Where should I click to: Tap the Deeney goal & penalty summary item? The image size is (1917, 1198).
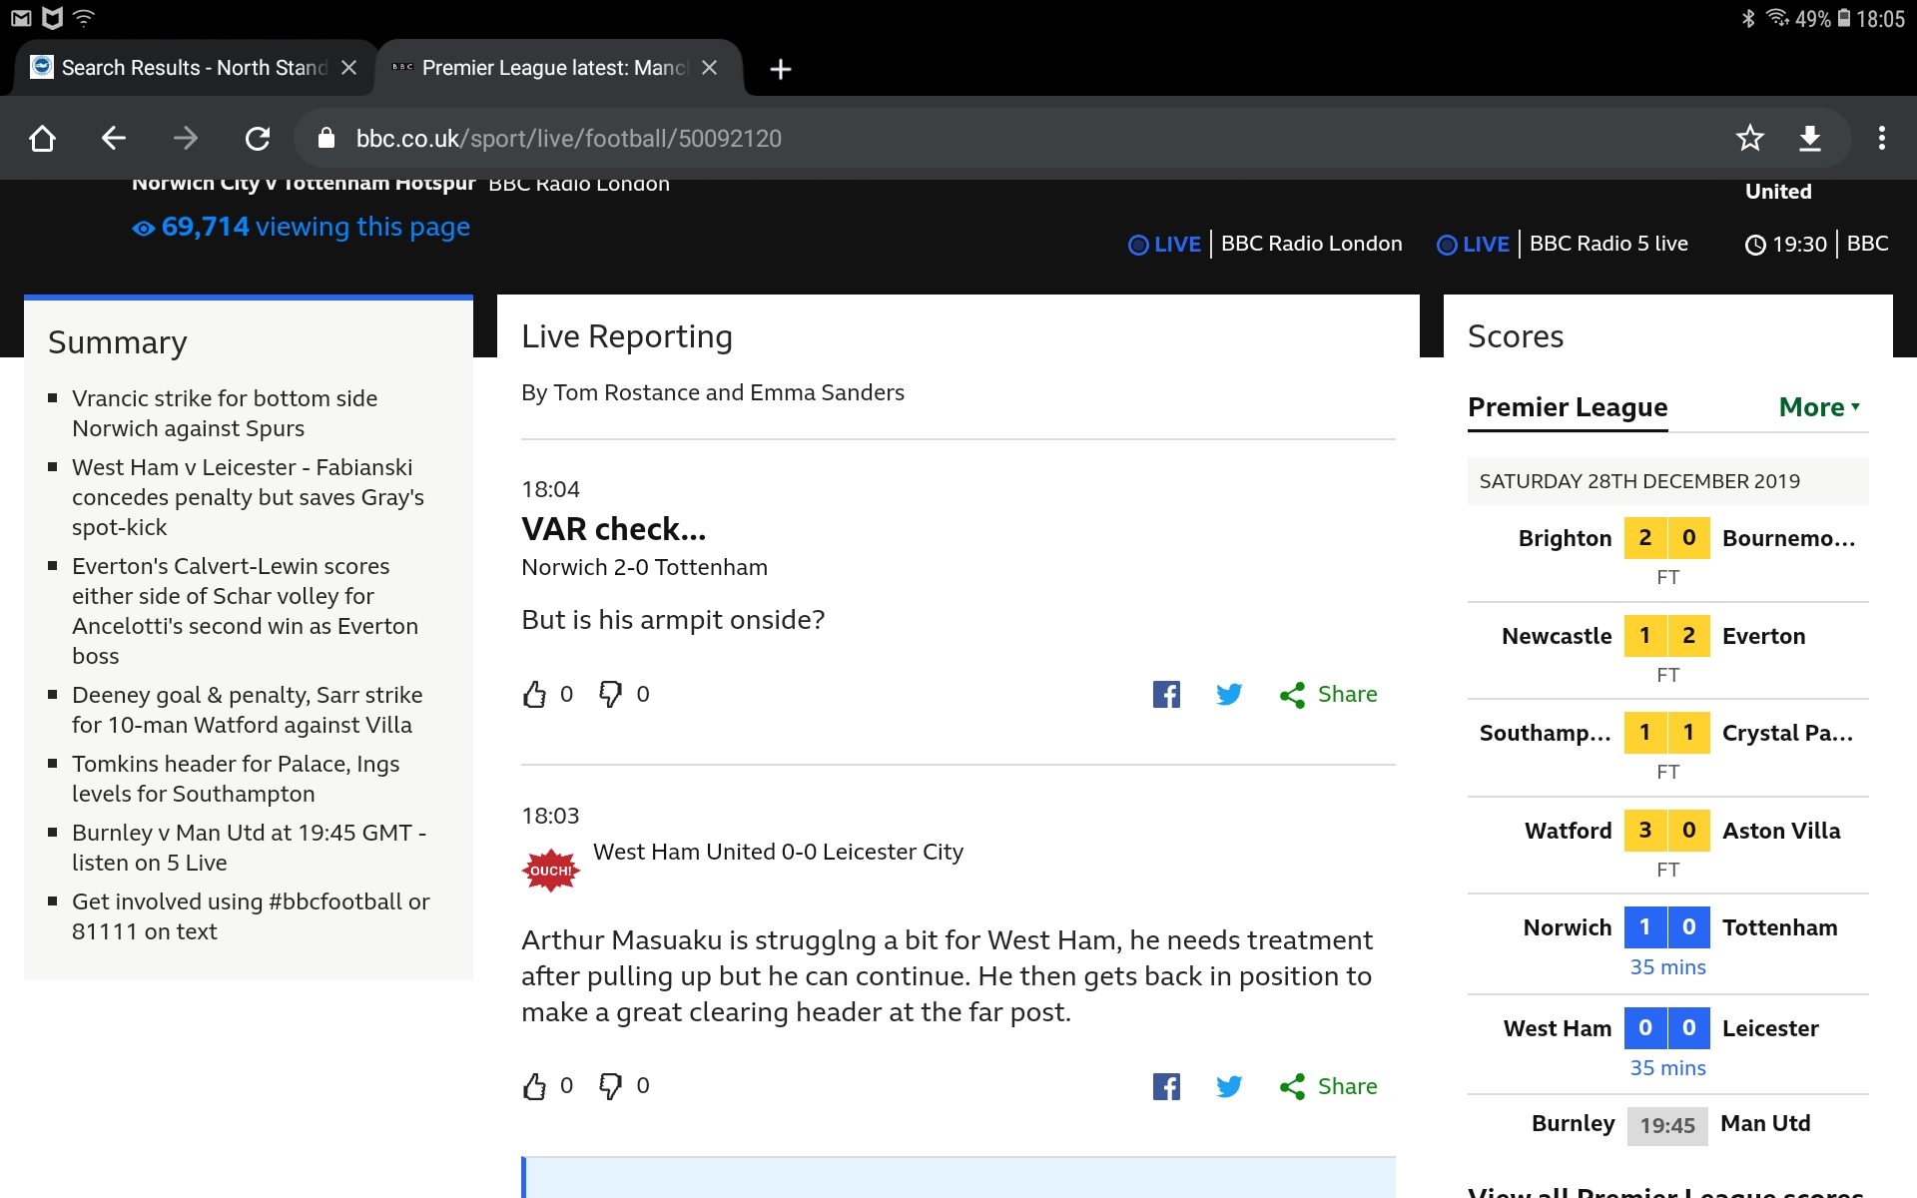pyautogui.click(x=247, y=710)
